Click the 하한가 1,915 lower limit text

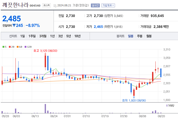(113, 27)
